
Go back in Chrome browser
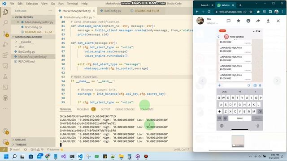click(x=197, y=12)
